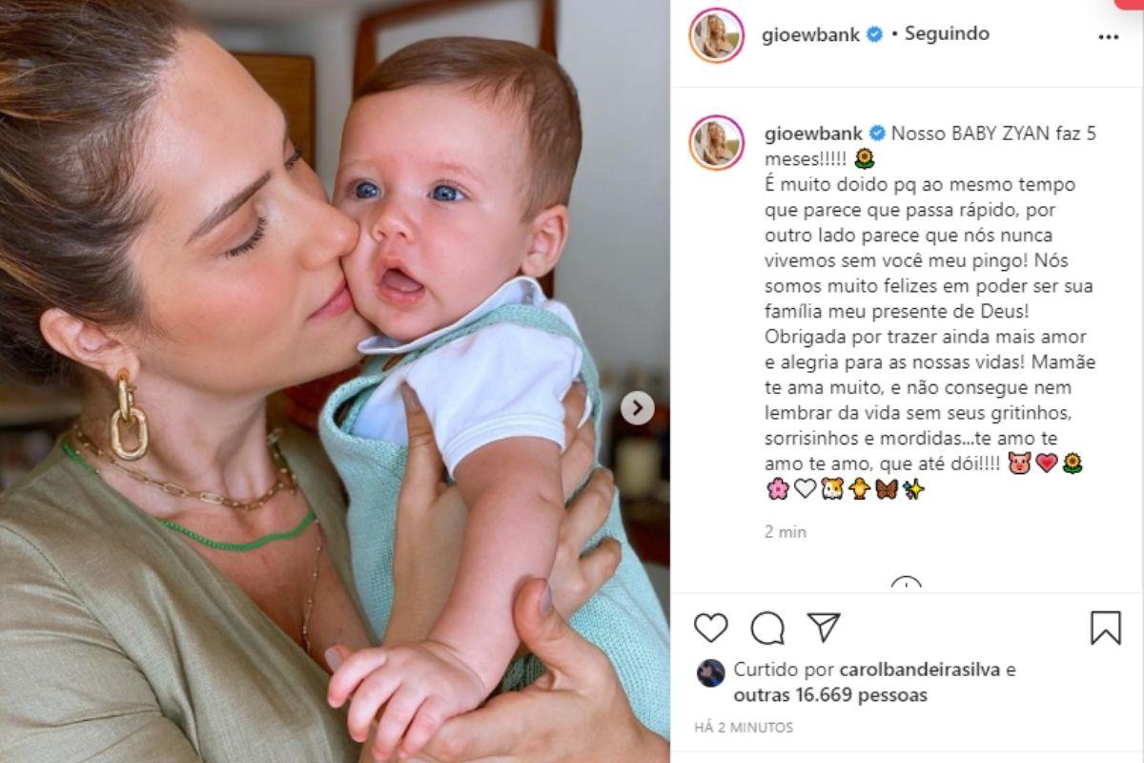
Task: Click the 2 min caption timestamp
Action: point(786,532)
